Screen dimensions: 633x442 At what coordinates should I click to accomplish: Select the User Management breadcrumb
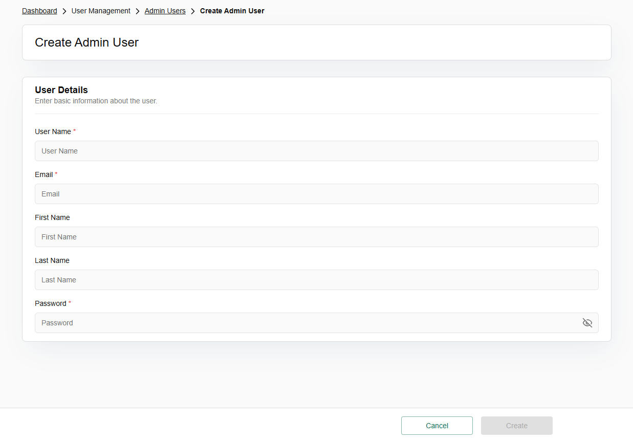click(x=101, y=11)
